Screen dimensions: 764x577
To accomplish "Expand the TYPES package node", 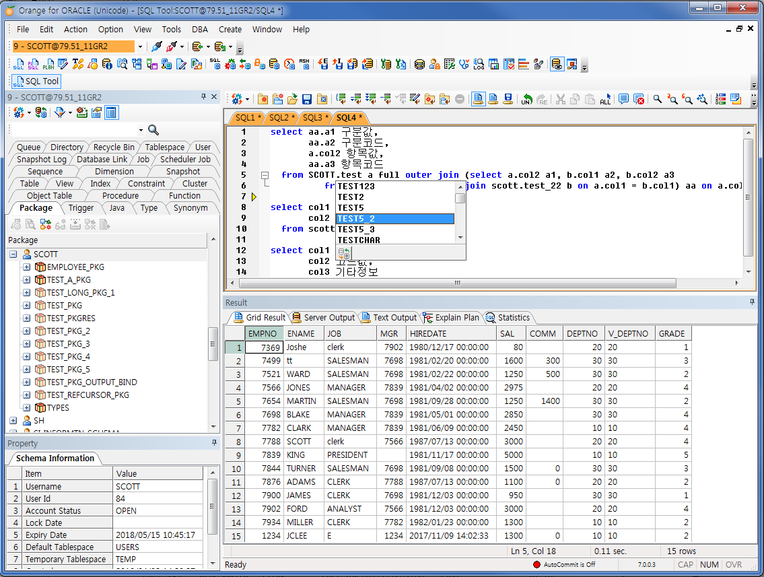I will (27, 407).
